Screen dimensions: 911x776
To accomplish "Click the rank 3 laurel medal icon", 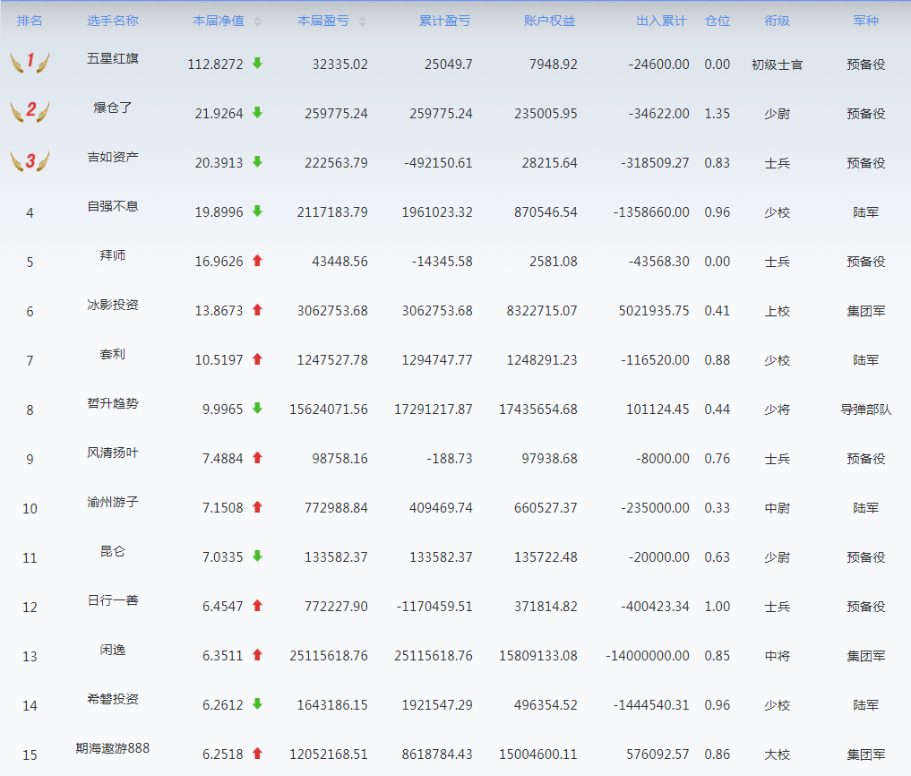I will (30, 160).
